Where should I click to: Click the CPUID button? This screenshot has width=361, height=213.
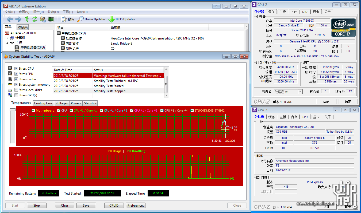click(114, 206)
